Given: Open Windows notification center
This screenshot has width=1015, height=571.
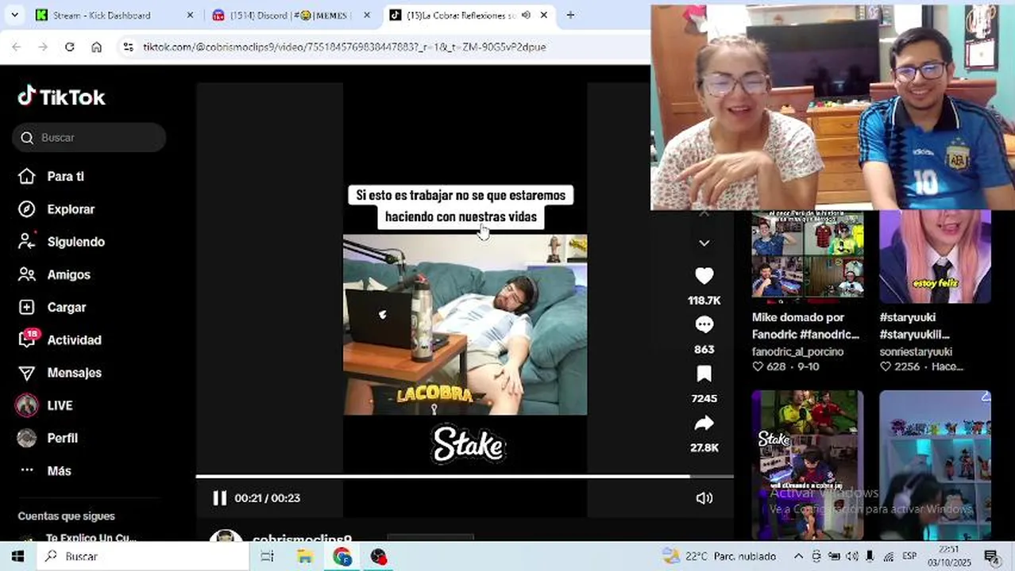Looking at the screenshot, I should pos(991,556).
